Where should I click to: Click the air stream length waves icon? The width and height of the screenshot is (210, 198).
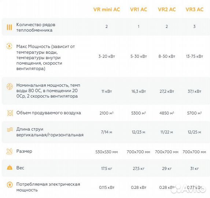[10, 129]
